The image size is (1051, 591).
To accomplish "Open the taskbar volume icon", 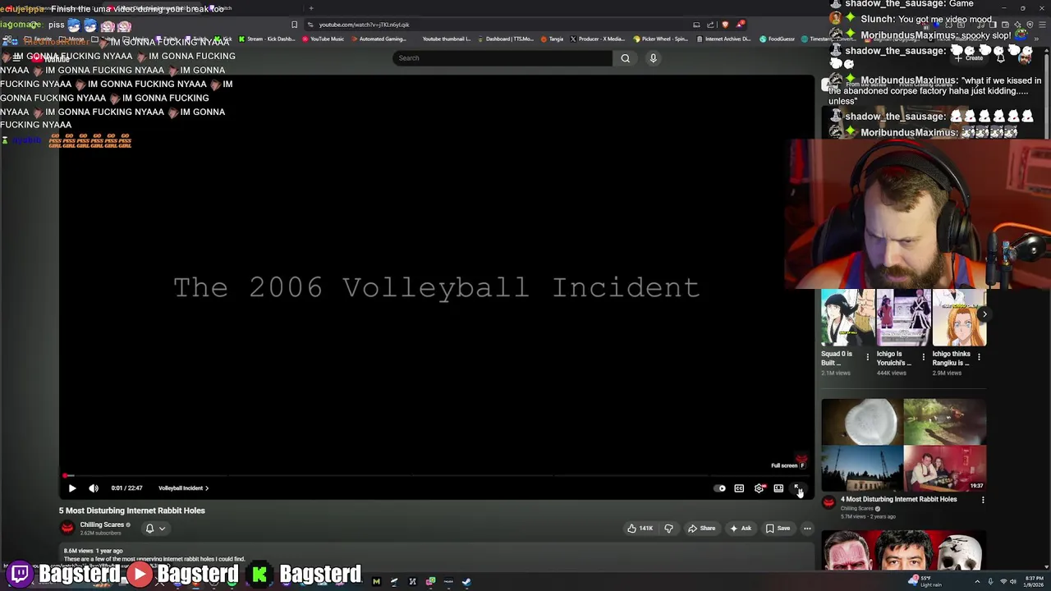I will 1015,582.
